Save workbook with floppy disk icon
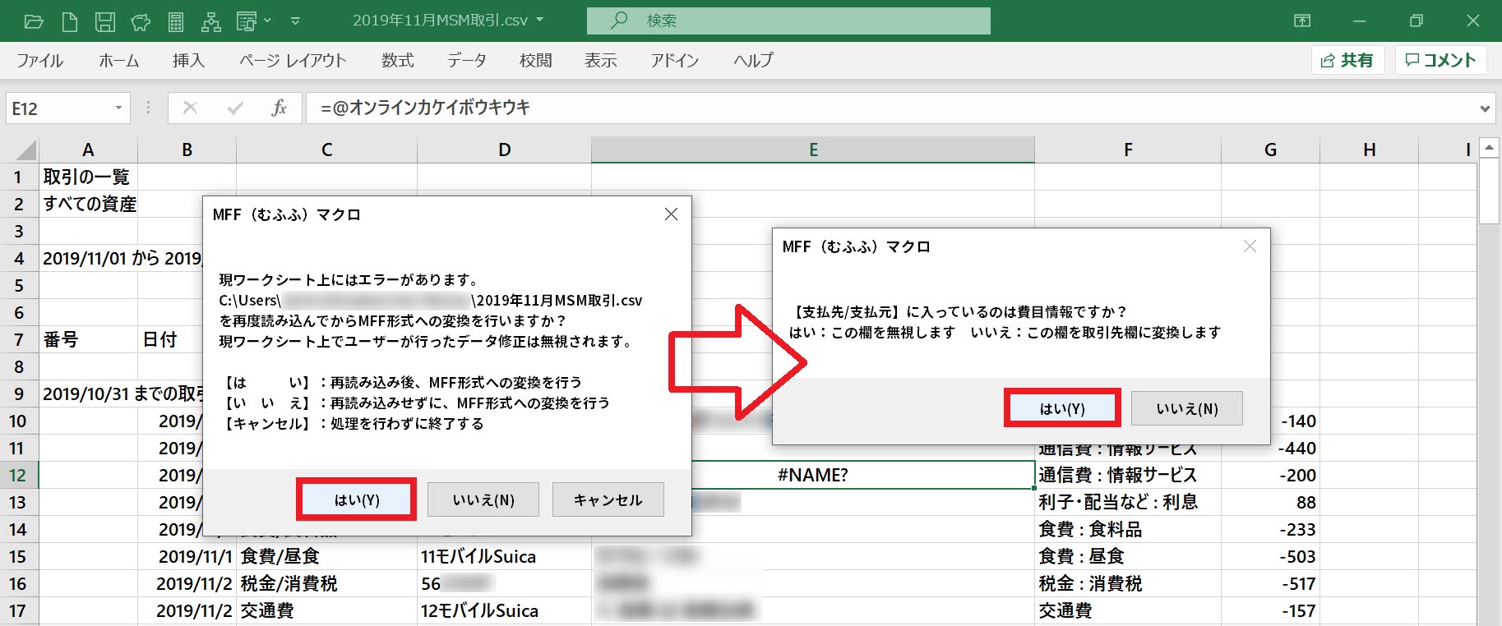Screen dimensions: 1502x626 tap(105, 21)
